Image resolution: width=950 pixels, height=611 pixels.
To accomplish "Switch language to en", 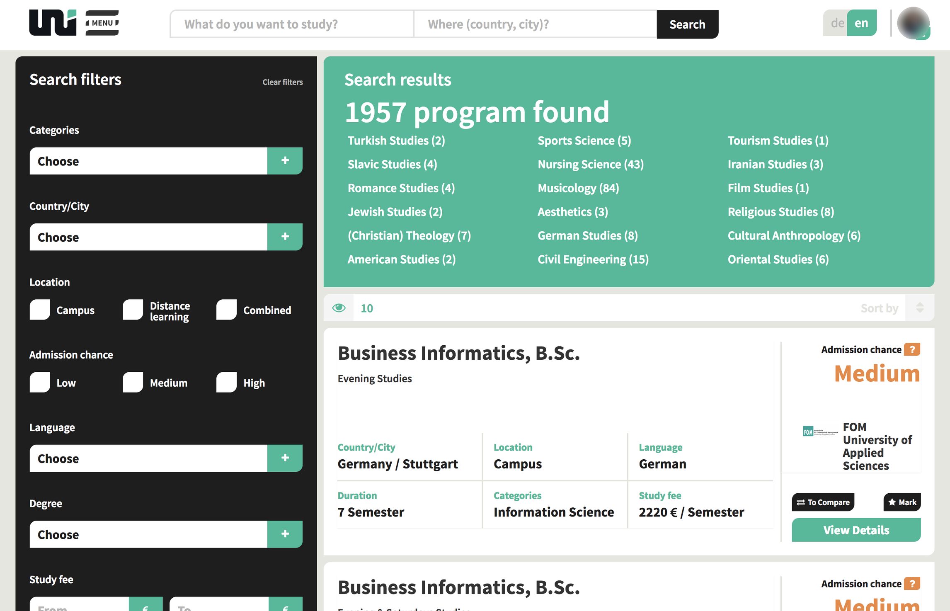I will [x=861, y=23].
